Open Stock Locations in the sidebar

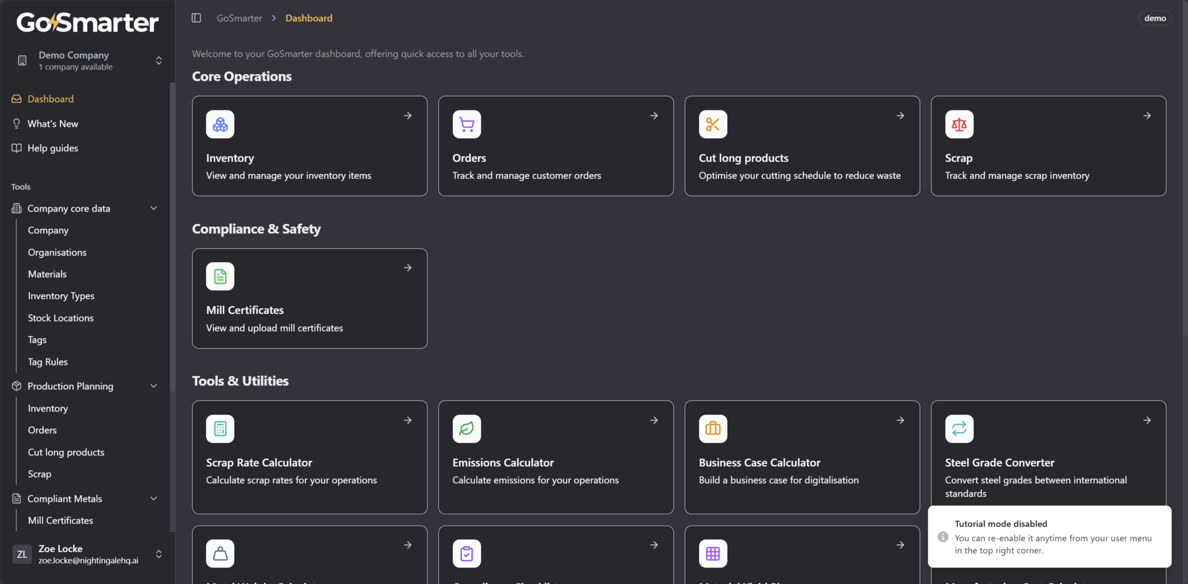(x=60, y=318)
